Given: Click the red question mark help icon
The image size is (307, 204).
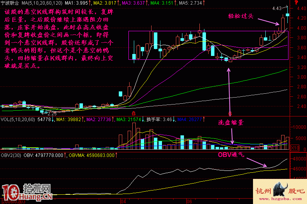Looking at the screenshot, I should pos(296,3).
